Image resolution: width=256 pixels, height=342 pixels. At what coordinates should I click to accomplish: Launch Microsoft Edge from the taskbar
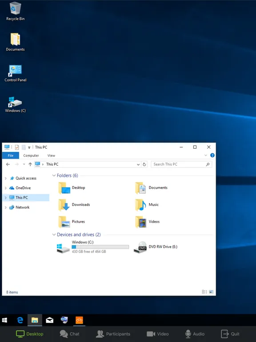[x=20, y=320]
